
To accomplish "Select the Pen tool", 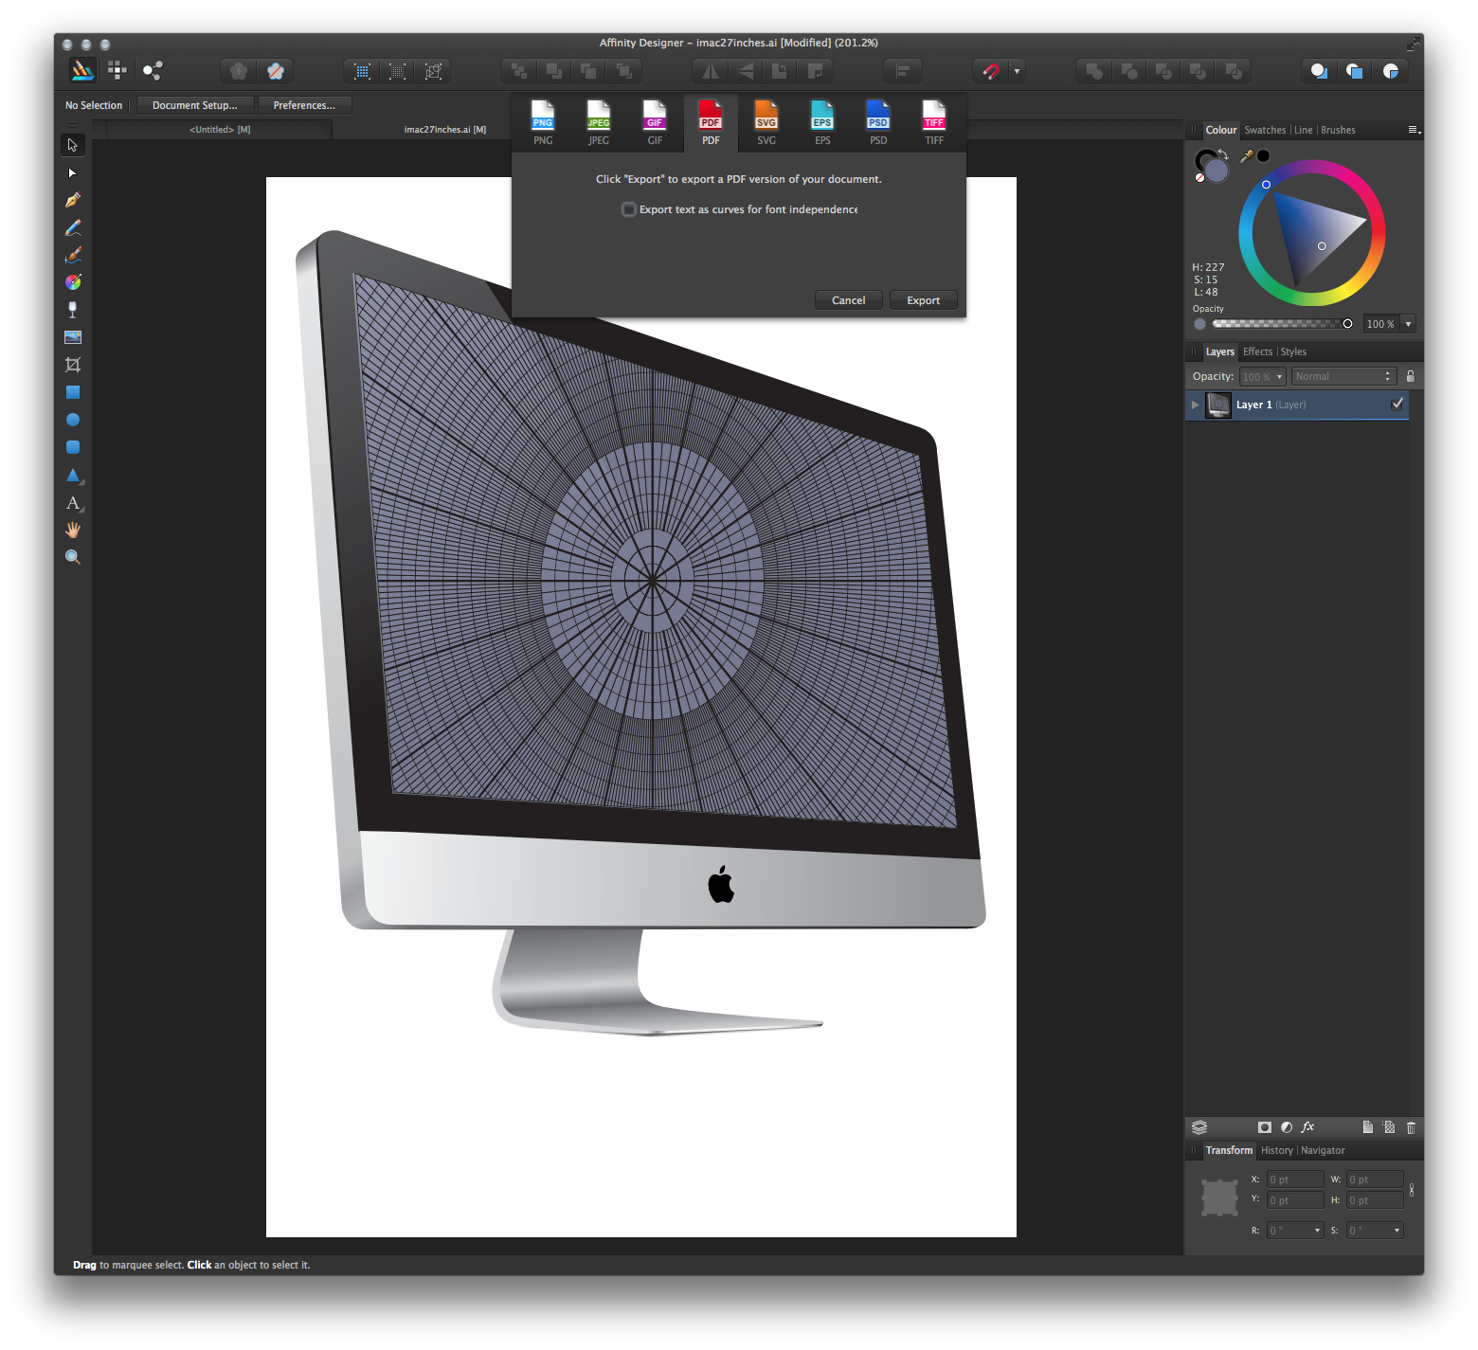I will coord(72,200).
